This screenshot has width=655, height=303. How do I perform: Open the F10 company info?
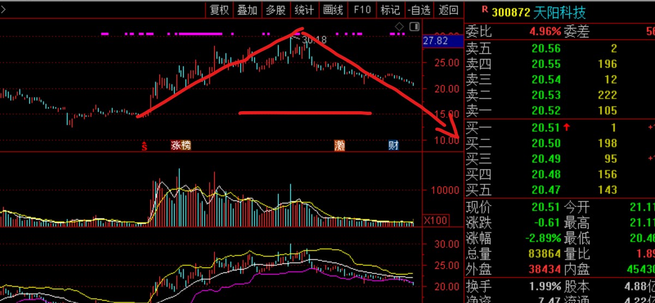point(362,9)
